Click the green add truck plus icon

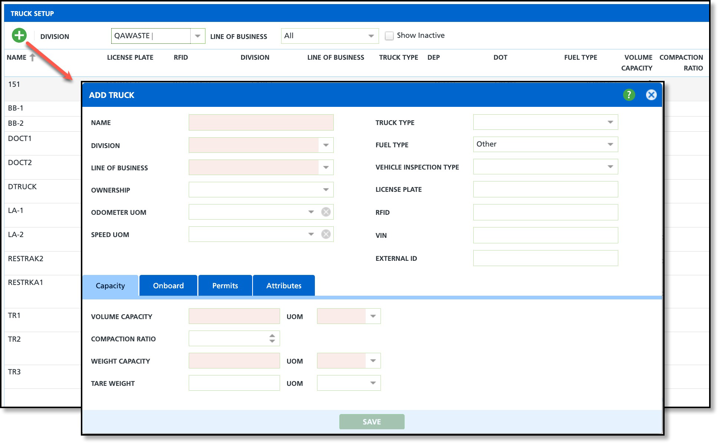click(19, 36)
